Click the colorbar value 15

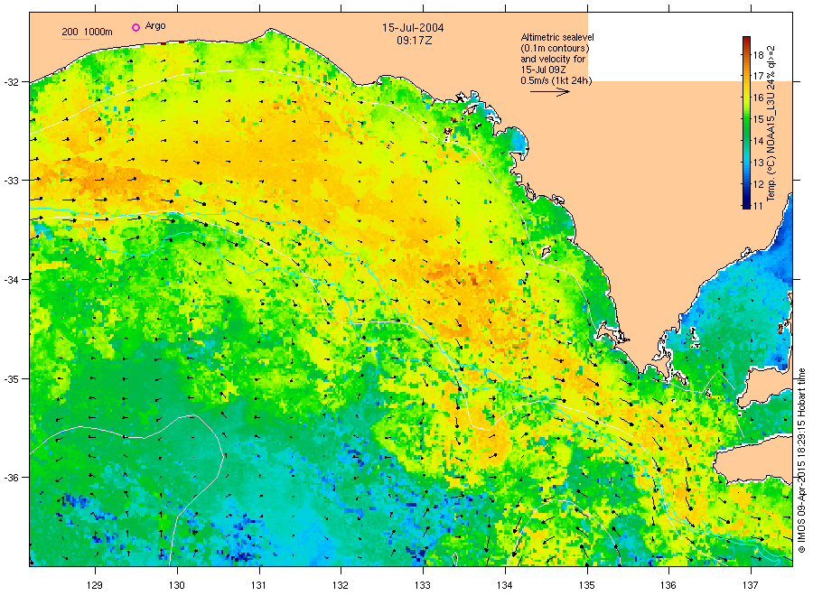pos(758,119)
